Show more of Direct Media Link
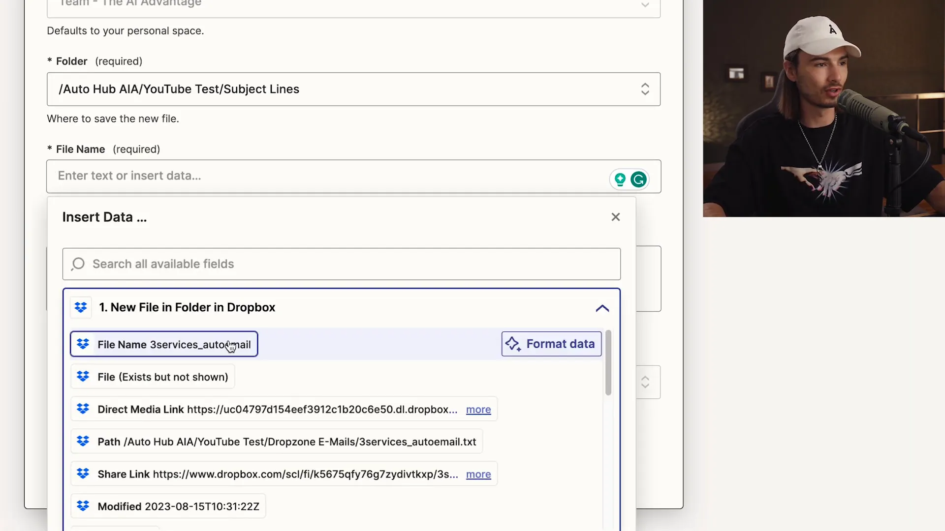The image size is (945, 531). pos(478,410)
